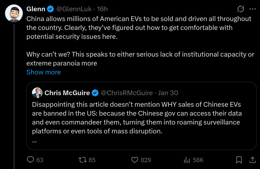Click Chris McGuire's verified checkmark badge
The height and width of the screenshot is (169, 260).
(95, 93)
